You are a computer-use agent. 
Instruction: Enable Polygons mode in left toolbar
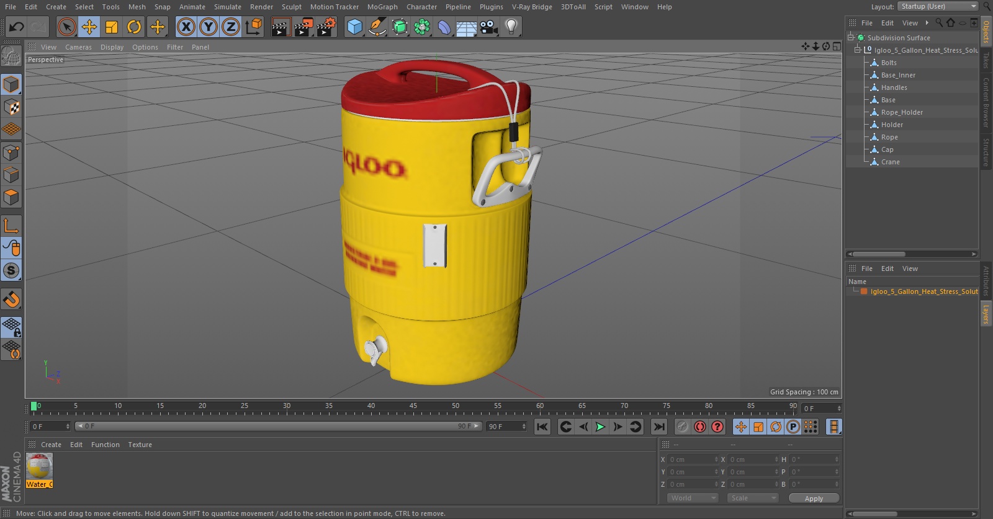[11, 197]
